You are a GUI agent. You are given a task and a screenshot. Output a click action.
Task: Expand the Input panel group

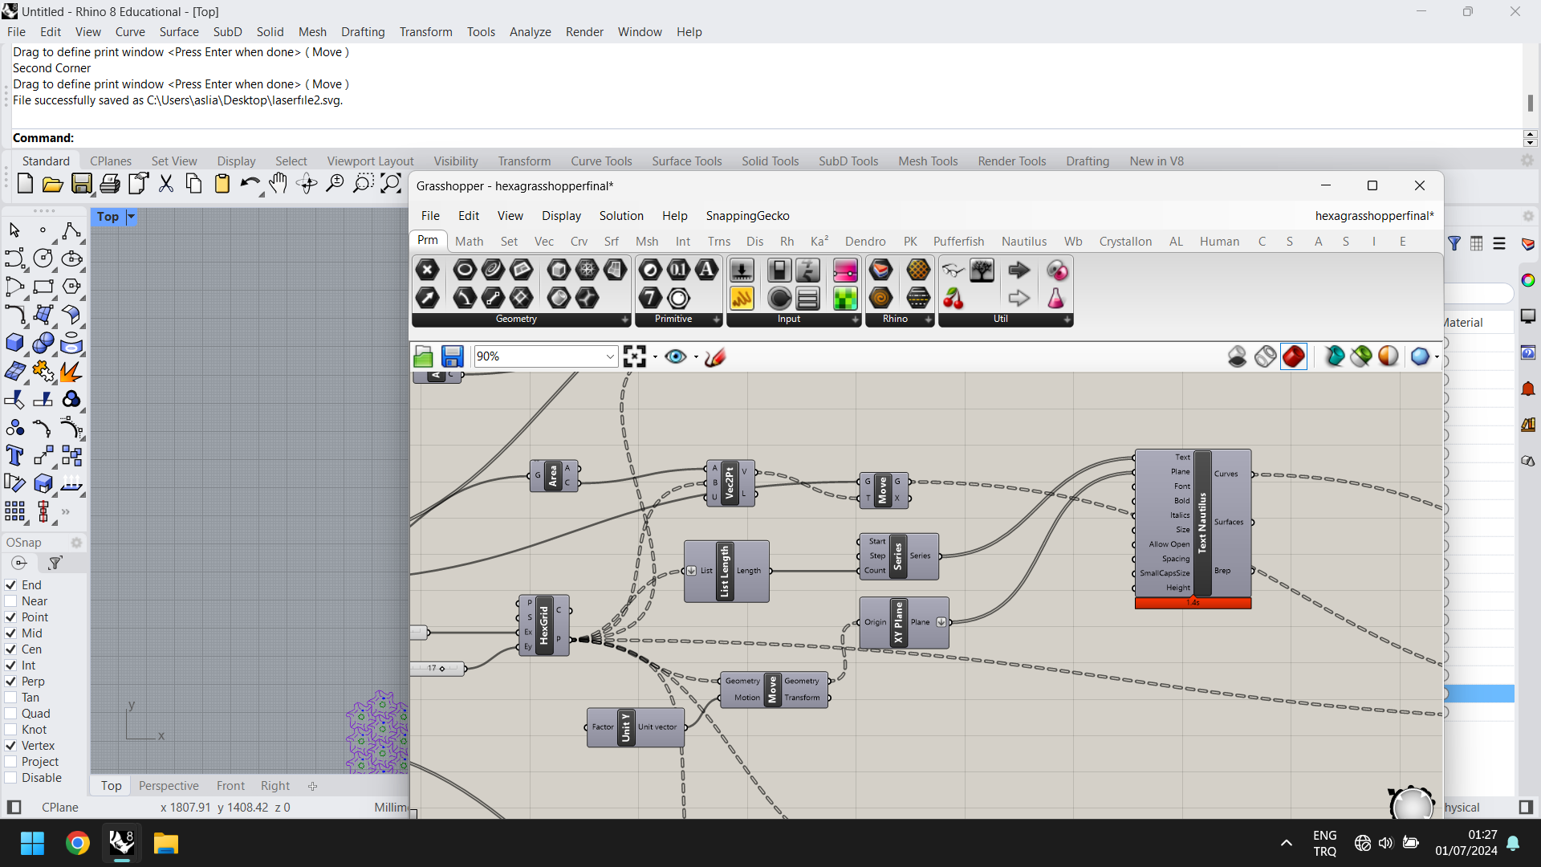(x=856, y=320)
